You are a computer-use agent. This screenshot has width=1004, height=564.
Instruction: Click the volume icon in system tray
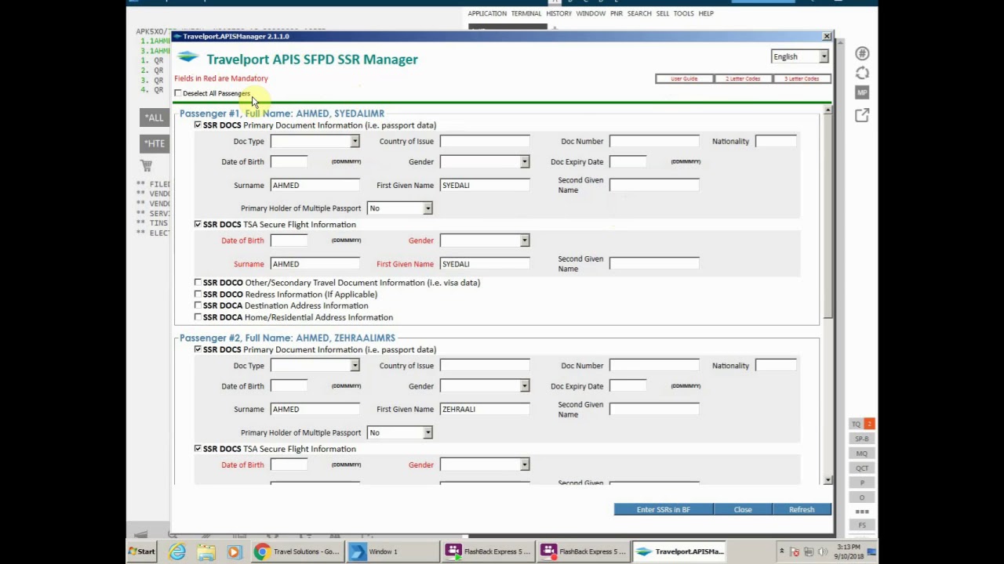(x=820, y=551)
